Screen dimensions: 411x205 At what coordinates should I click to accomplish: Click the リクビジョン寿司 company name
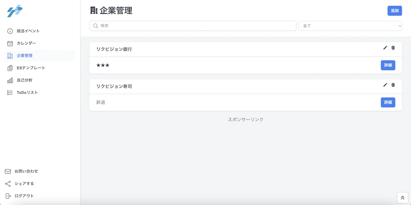[114, 86]
